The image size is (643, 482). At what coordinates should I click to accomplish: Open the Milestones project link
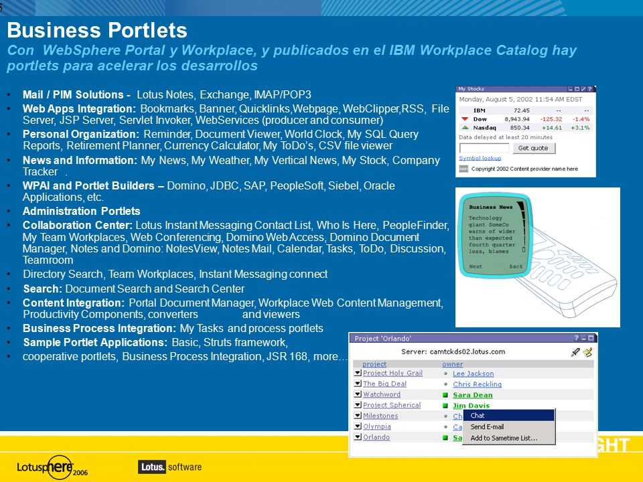pyautogui.click(x=380, y=416)
